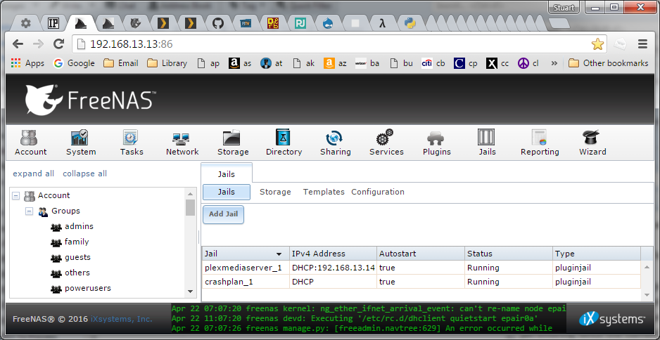Viewport: 660px width, 340px height.
Task: Switch to the settings gear browser tab
Action: [x=25, y=23]
